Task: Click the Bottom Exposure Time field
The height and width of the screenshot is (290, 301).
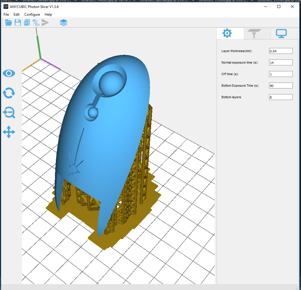Action: (x=281, y=86)
